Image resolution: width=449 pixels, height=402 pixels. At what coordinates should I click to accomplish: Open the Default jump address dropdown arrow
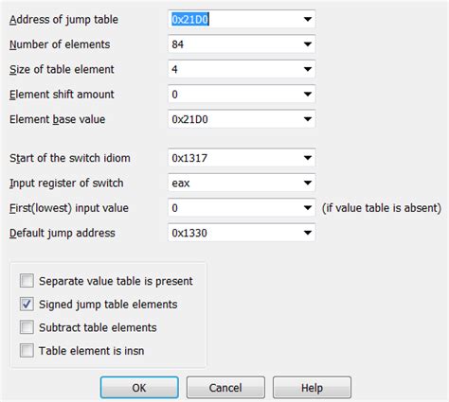pos(307,233)
